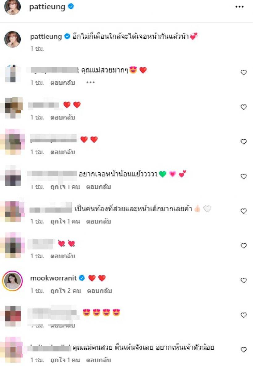Open more options dots on first comment
The image size is (253, 371).
[x=90, y=83]
